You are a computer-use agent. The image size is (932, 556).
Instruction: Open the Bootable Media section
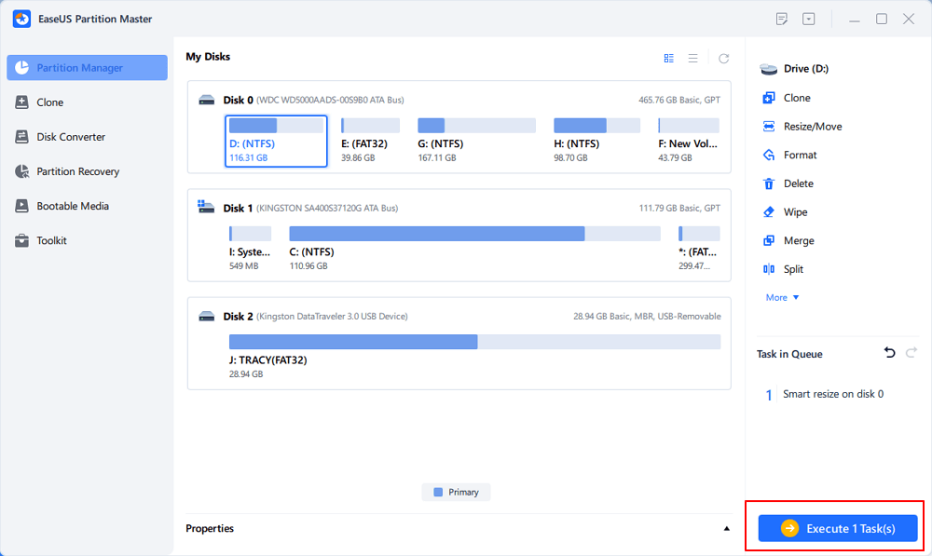click(72, 206)
